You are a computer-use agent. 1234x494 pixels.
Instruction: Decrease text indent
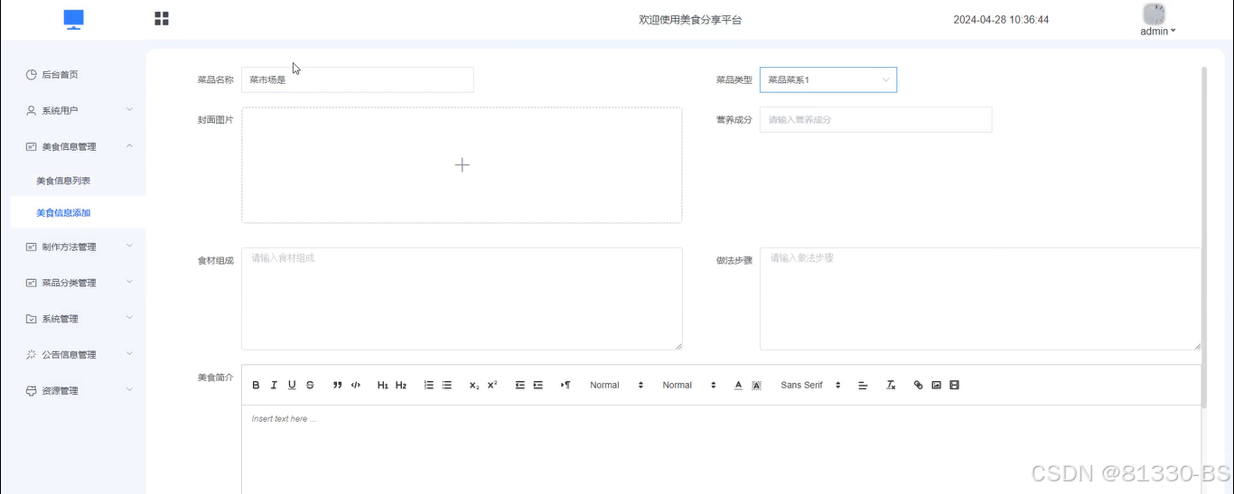tap(520, 385)
